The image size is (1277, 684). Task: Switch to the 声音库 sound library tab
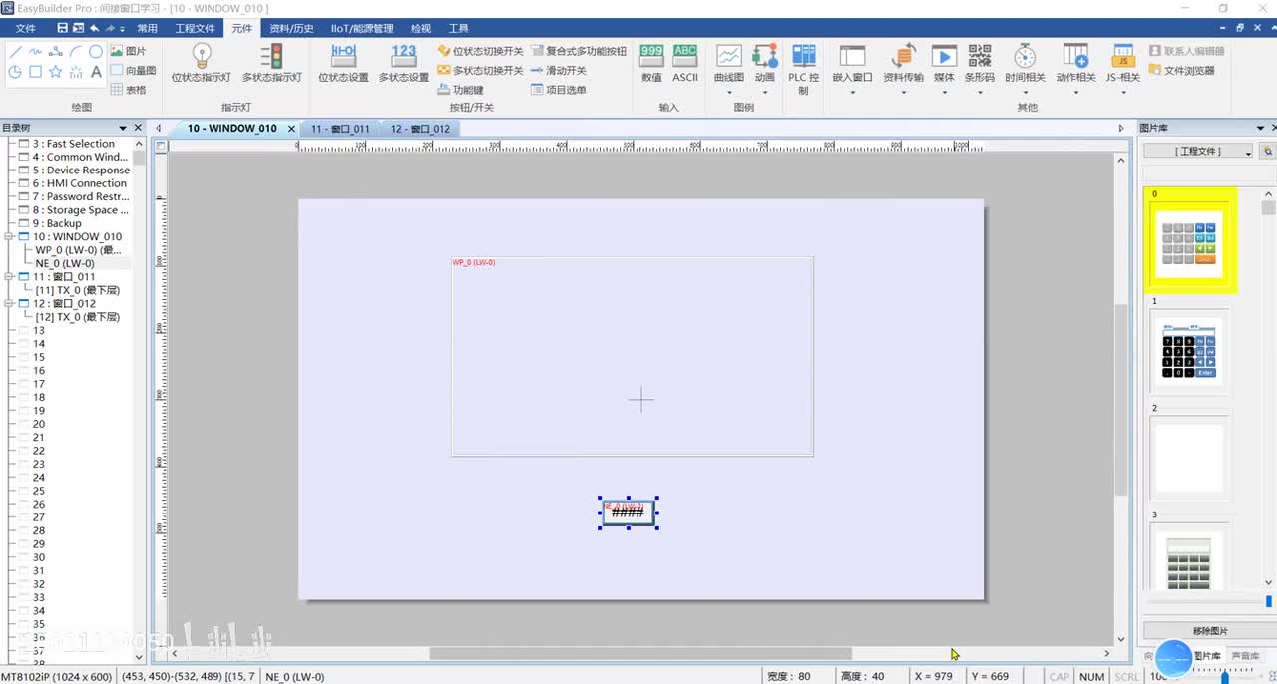tap(1244, 656)
